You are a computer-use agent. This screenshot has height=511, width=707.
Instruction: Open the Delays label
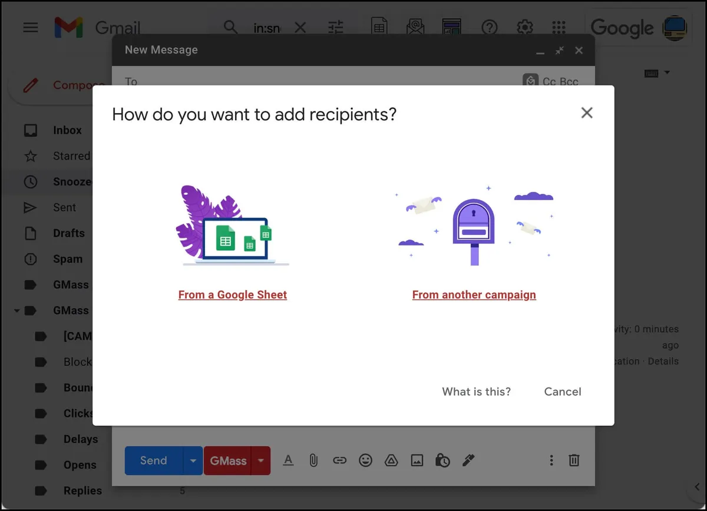(x=81, y=439)
